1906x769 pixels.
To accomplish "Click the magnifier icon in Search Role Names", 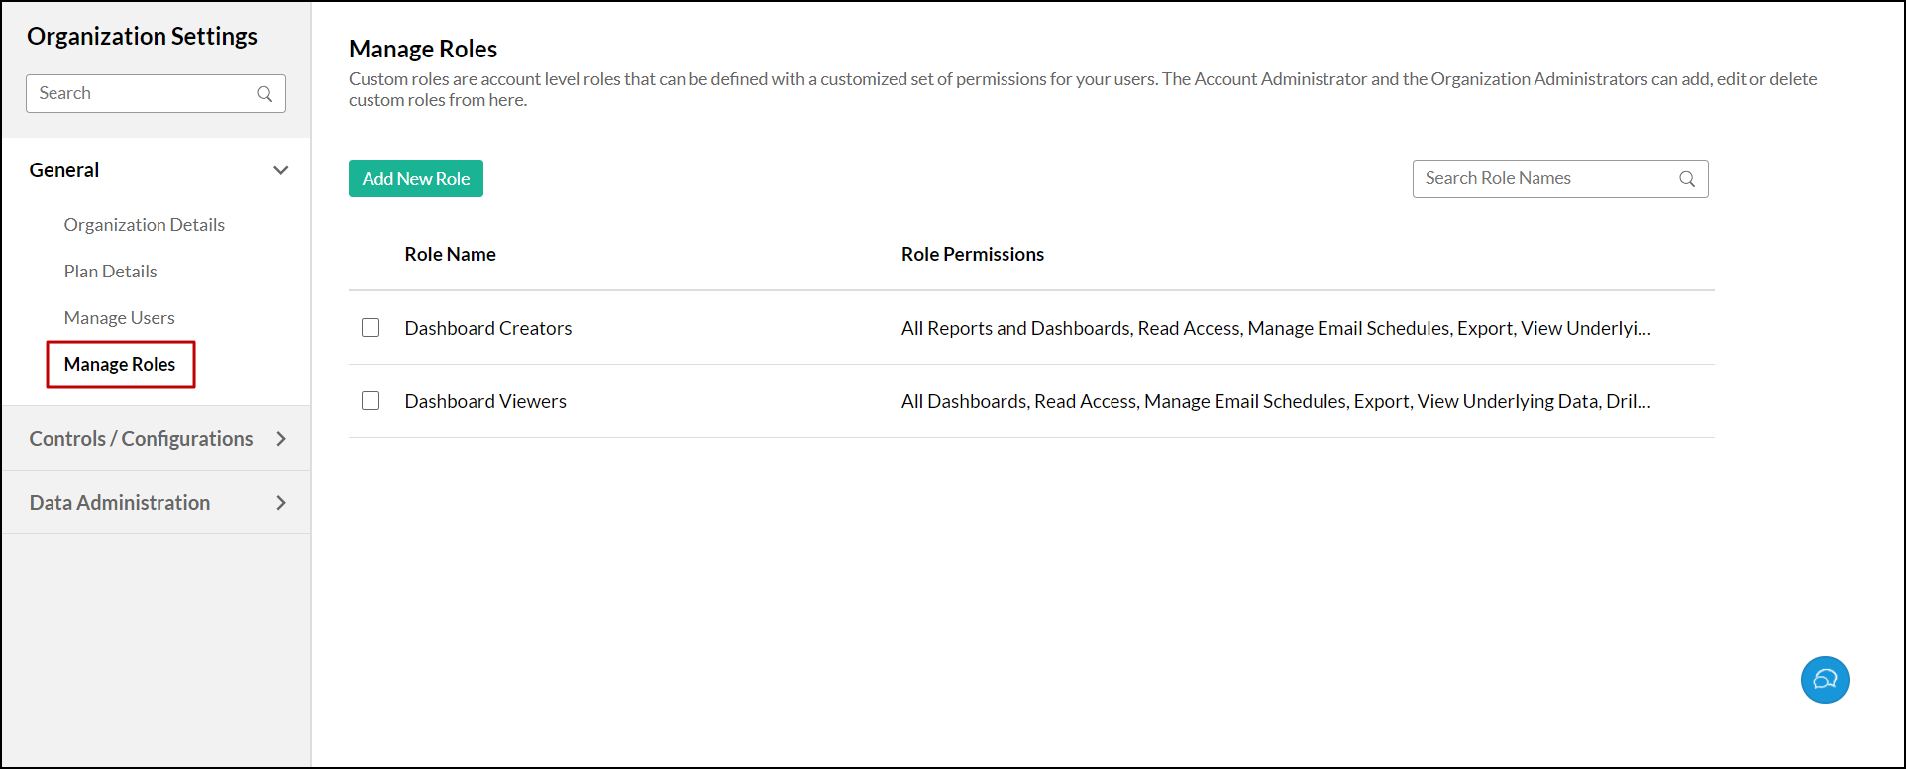I will pos(1687,179).
